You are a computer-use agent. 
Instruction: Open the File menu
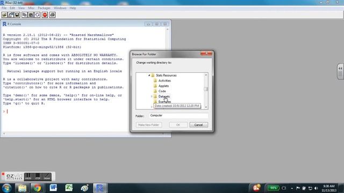(4, 8)
